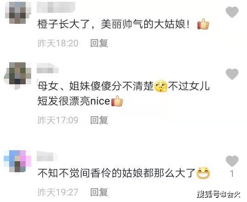This screenshot has height=202, width=247.
Task: Like the 橙子长大了 comment with the heart
Action: [232, 12]
